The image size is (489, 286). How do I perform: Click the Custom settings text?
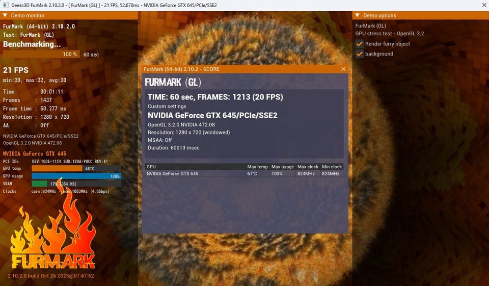tap(167, 107)
